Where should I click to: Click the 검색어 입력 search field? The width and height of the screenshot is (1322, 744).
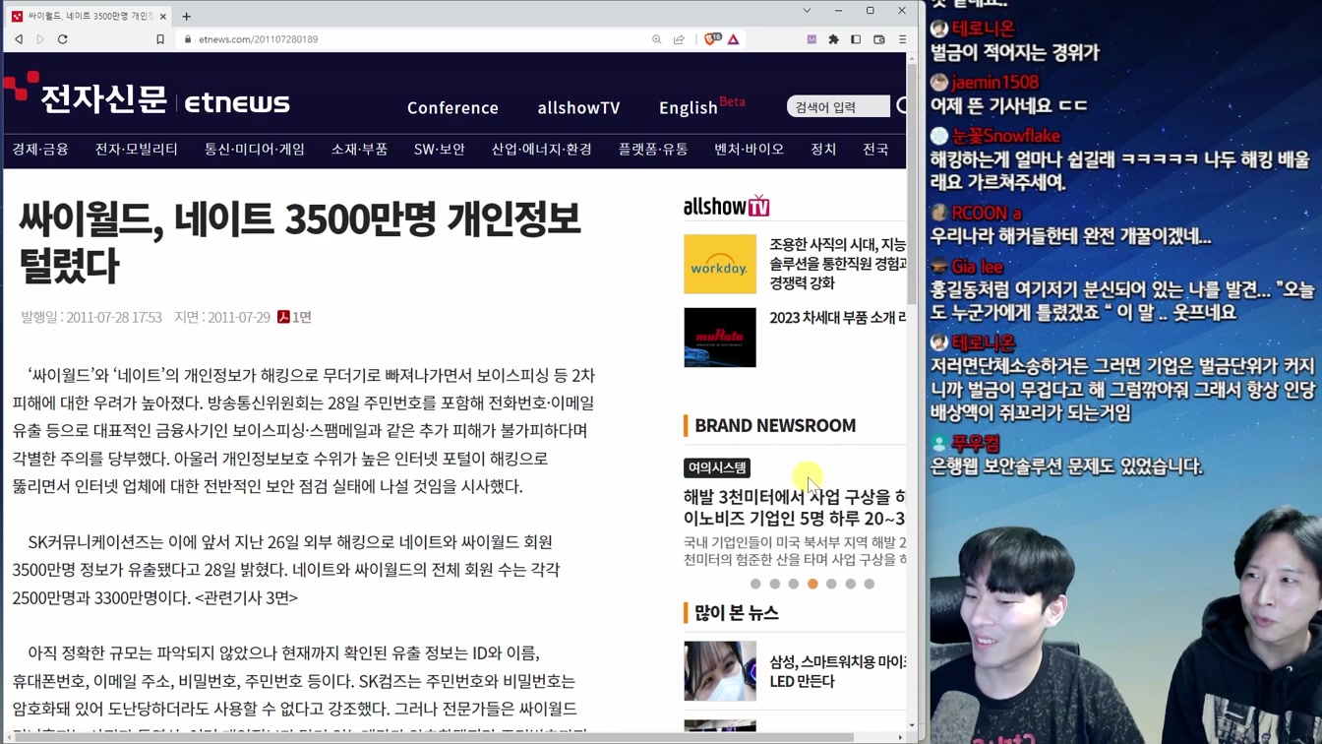click(838, 106)
